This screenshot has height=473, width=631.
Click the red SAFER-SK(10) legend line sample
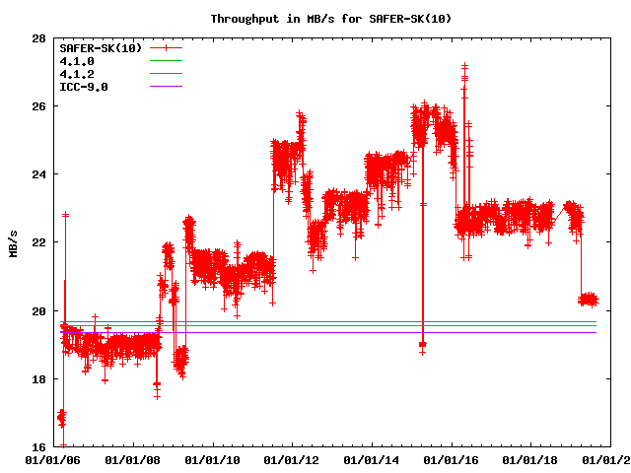tap(167, 47)
